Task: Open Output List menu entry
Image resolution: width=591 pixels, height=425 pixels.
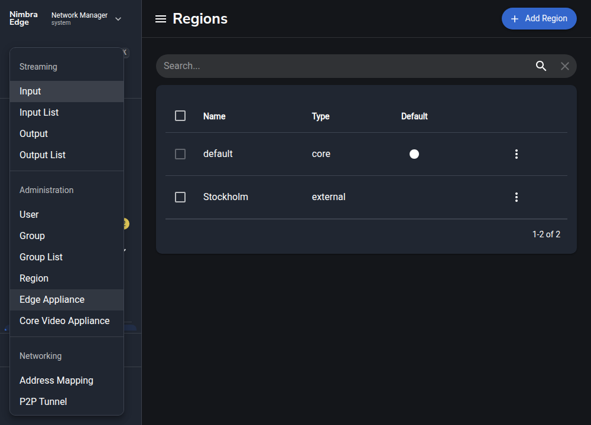Action: coord(67,155)
